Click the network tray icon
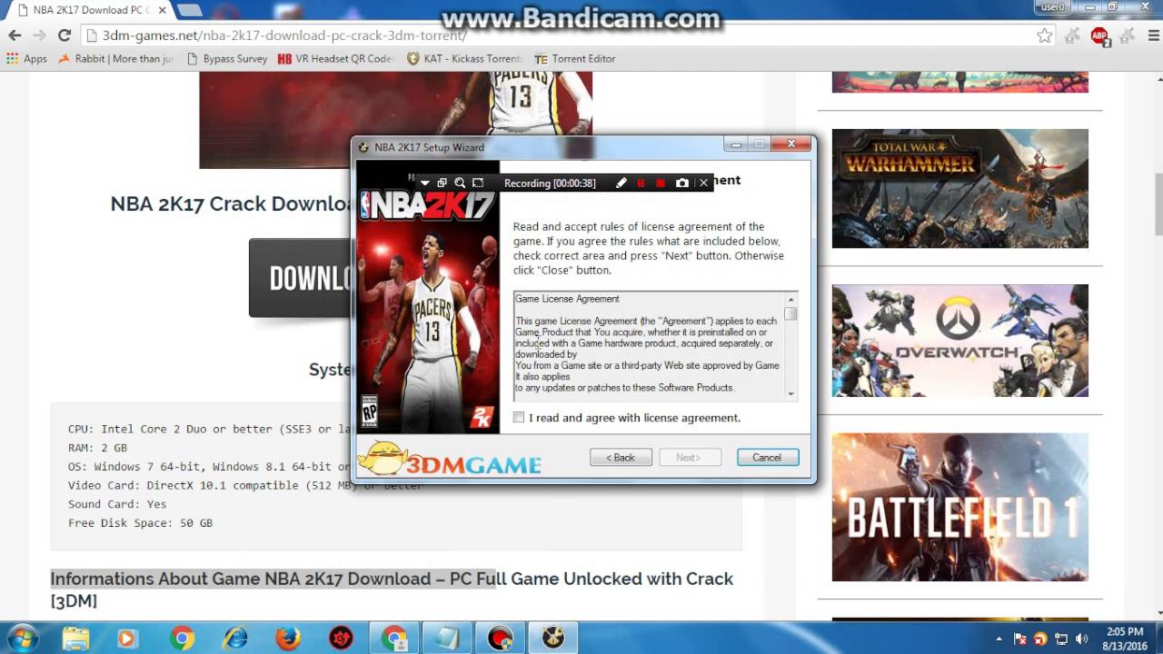This screenshot has height=654, width=1163. coord(1061,639)
